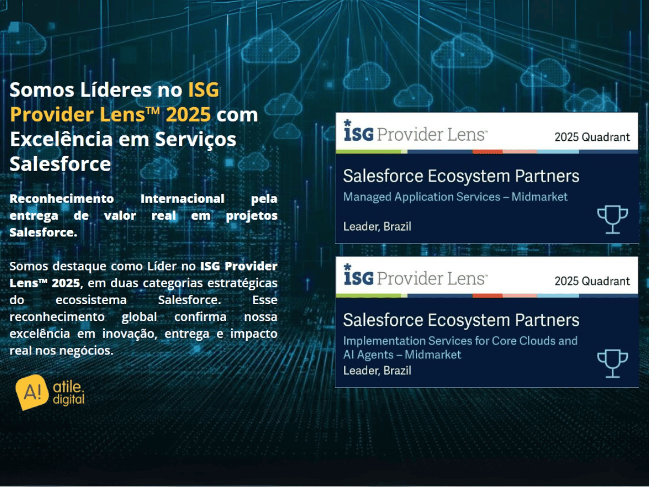Click 'Leader, Brazil' in the upper badge
This screenshot has width=649, height=487.
(377, 226)
